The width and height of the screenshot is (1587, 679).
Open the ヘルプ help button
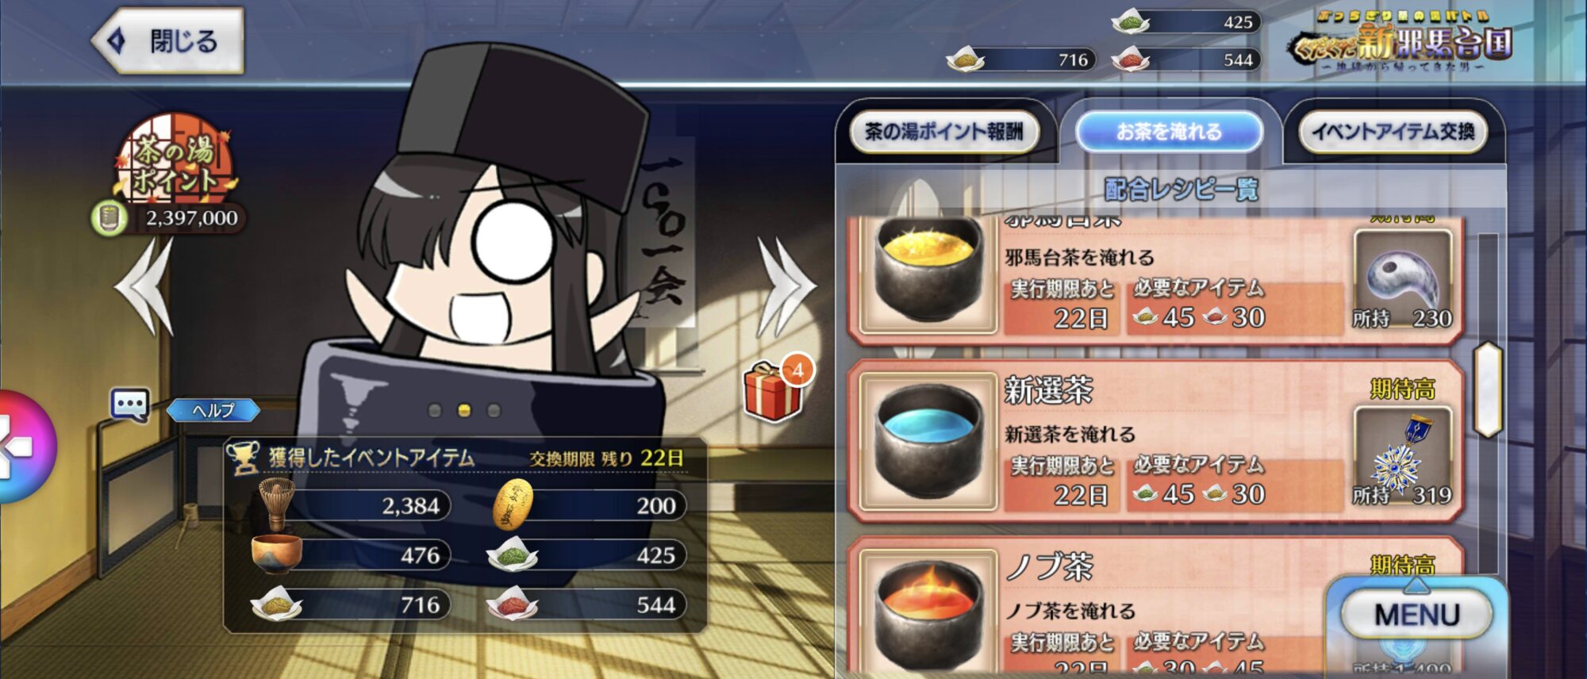pos(213,410)
